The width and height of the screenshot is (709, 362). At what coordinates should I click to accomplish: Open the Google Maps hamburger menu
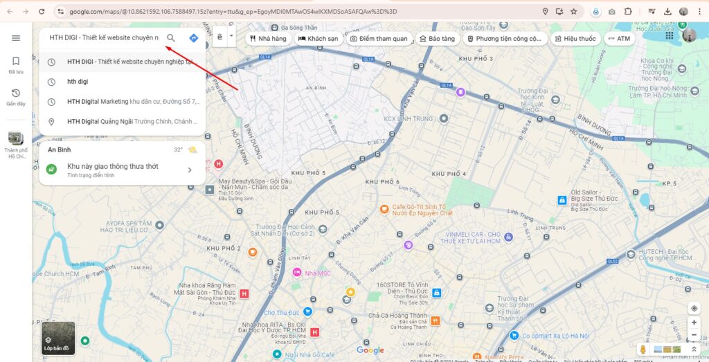click(x=16, y=38)
